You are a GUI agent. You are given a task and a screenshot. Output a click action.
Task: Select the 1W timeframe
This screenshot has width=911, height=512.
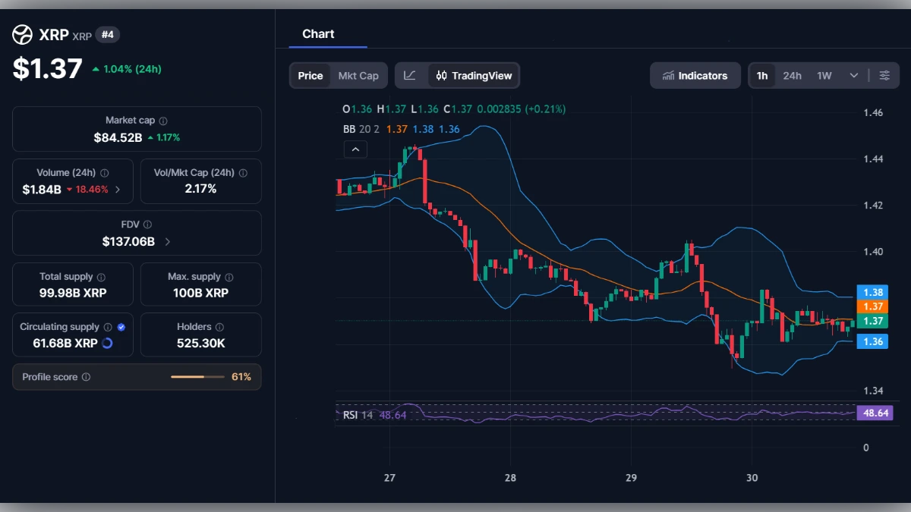[x=824, y=75]
